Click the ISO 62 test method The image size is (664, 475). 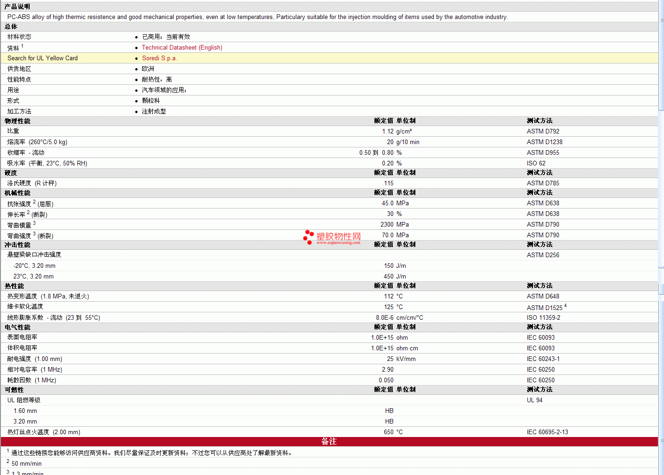(x=536, y=163)
